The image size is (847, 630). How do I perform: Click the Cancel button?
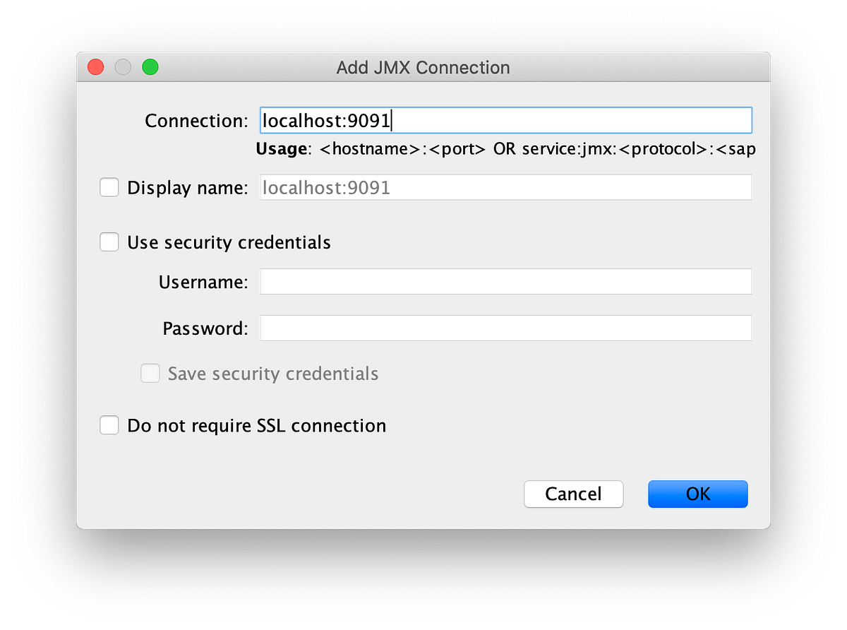coord(573,494)
